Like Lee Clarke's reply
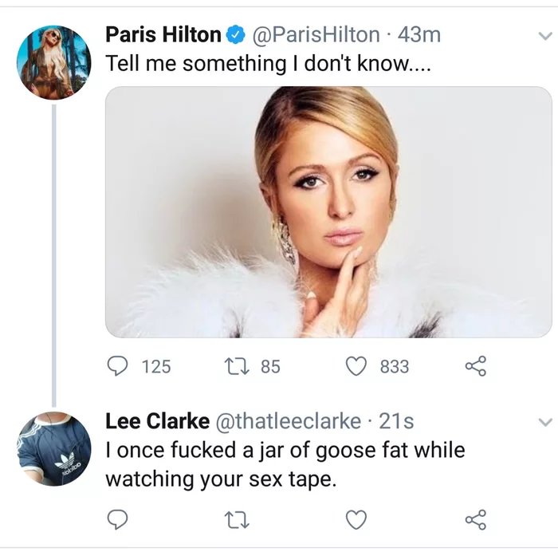The height and width of the screenshot is (556, 558). 356,520
